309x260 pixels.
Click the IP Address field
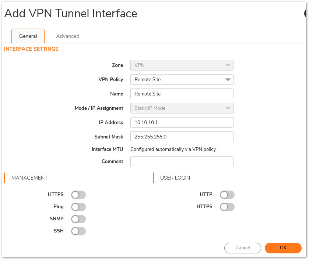pos(182,122)
